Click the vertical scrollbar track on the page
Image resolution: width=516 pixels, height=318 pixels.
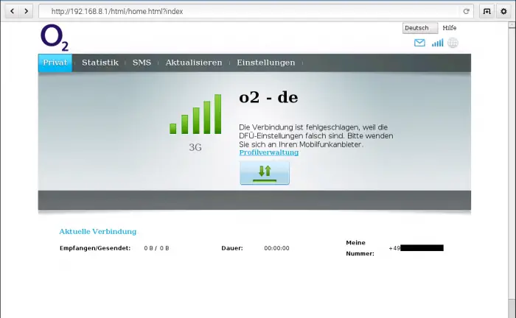coord(512,164)
